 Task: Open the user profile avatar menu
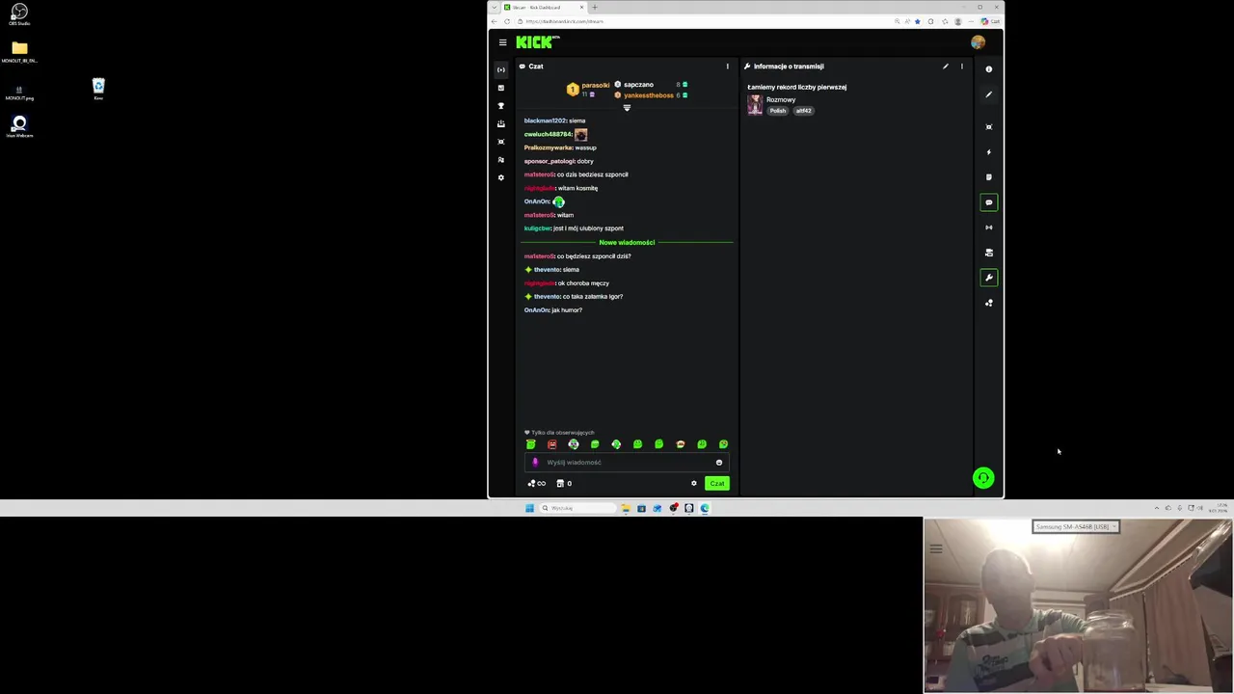coord(979,42)
